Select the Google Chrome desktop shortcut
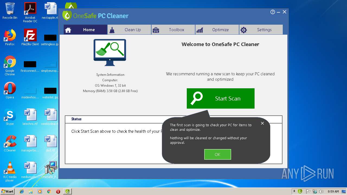 (10, 66)
